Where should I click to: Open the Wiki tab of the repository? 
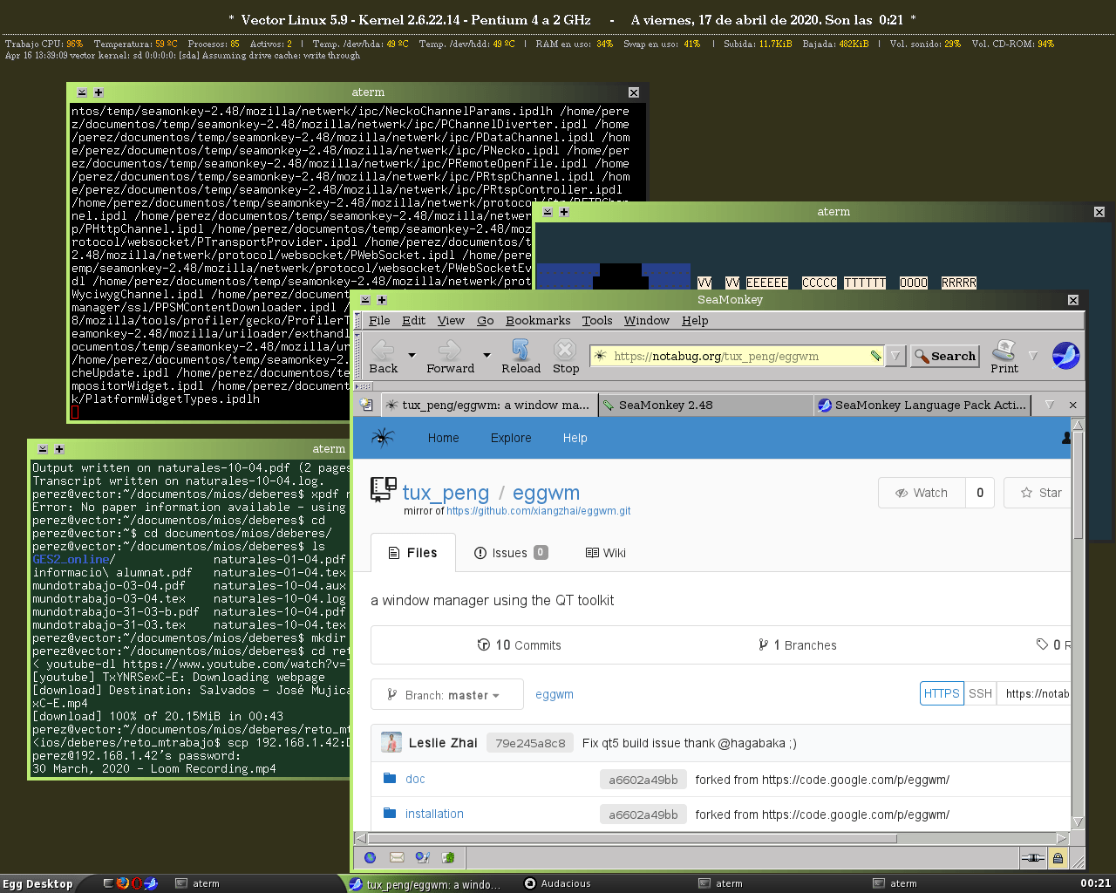[606, 553]
